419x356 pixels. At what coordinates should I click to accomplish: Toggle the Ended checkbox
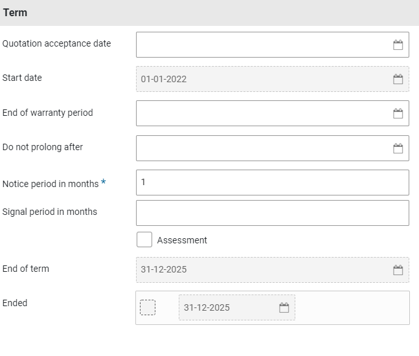click(x=148, y=307)
